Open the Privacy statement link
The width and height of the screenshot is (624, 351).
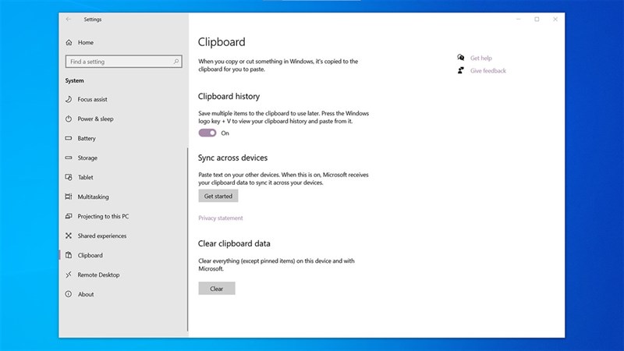click(221, 218)
